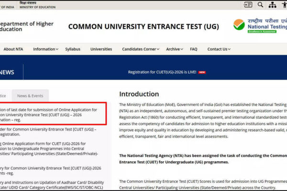Viewport: 287px width, 191px height.
Task: Click the Common University Entrance Test (UG) title
Action: click(x=143, y=27)
